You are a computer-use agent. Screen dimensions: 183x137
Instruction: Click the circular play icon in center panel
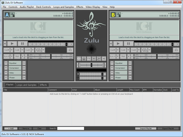[99, 59]
